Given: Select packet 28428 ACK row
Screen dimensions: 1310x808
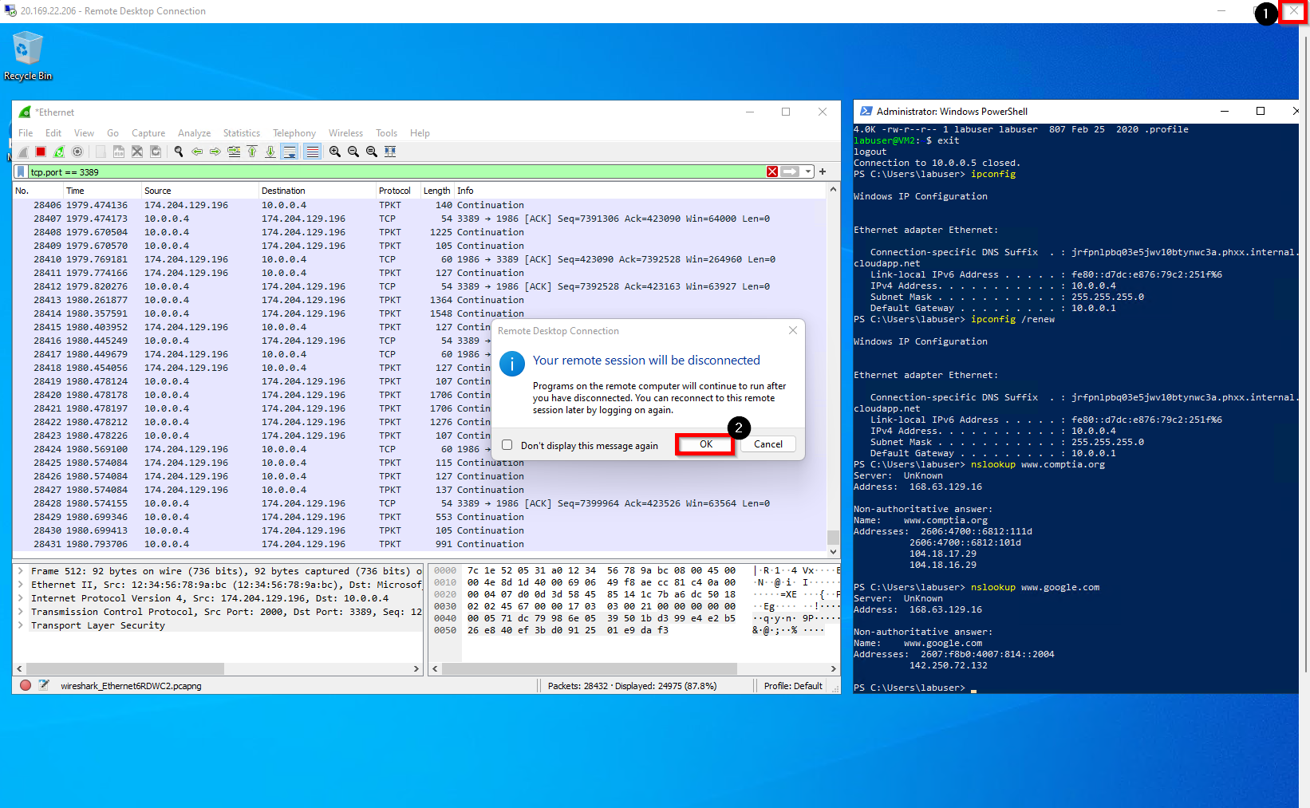Looking at the screenshot, I should [420, 503].
